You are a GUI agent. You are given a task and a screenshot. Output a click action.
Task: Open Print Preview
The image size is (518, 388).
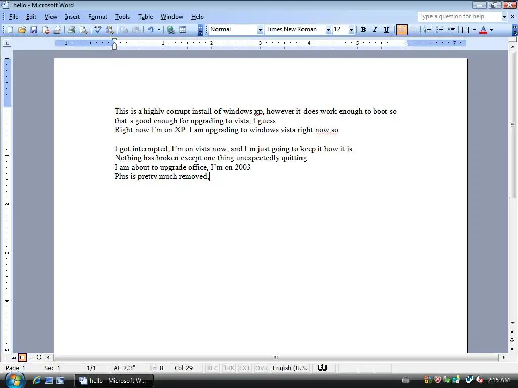click(83, 30)
